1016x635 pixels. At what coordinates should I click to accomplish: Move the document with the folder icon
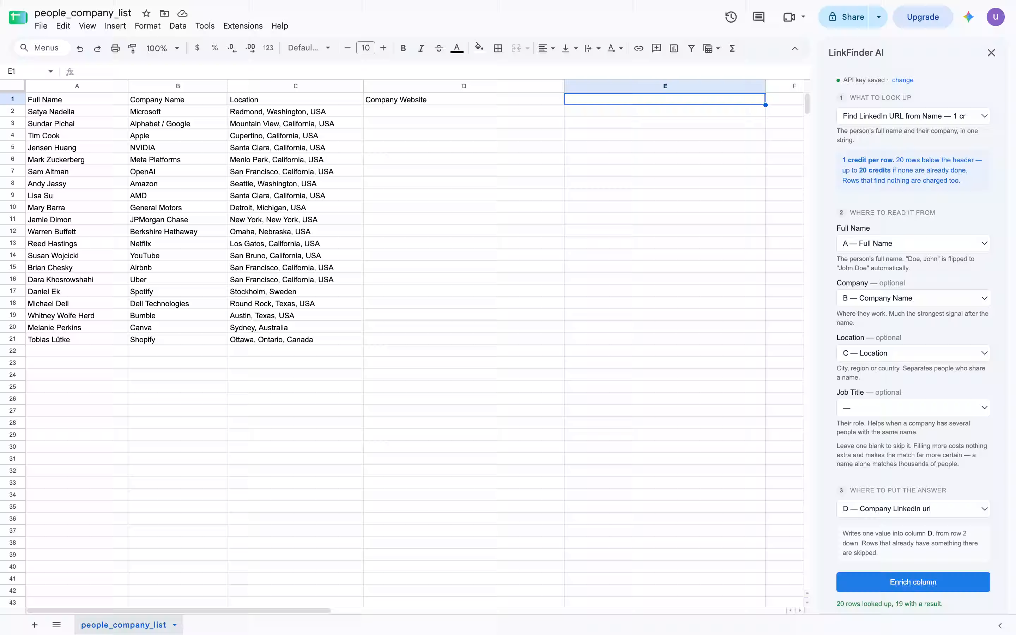[x=164, y=13]
